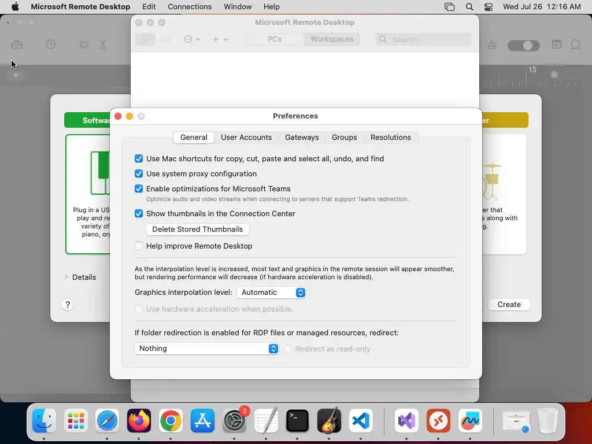Screen dimensions: 592x444
Task: Open Freeform from the Dock
Action: 470,421
